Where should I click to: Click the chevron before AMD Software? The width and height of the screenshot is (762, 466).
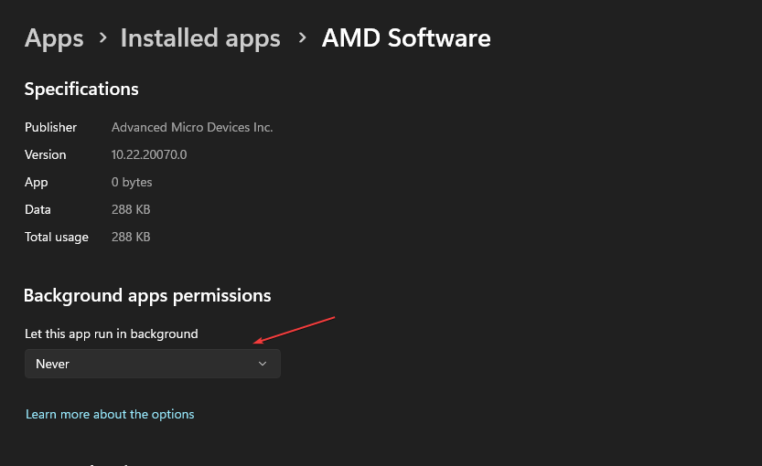(301, 38)
